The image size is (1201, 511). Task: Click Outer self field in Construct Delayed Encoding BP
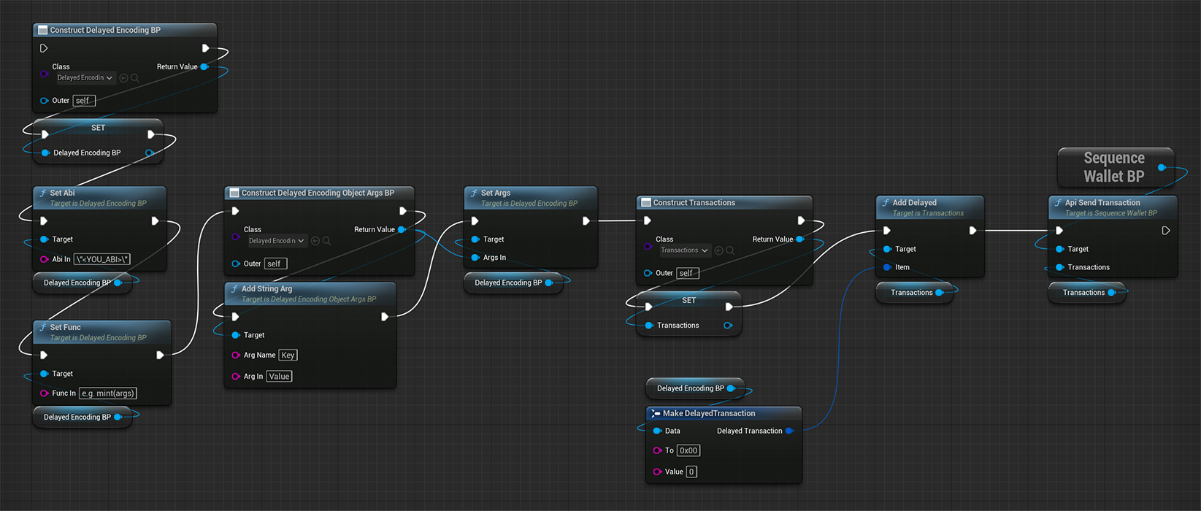(84, 101)
